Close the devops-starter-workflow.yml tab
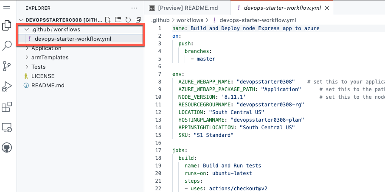The height and width of the screenshot is (192, 385). pos(327,8)
